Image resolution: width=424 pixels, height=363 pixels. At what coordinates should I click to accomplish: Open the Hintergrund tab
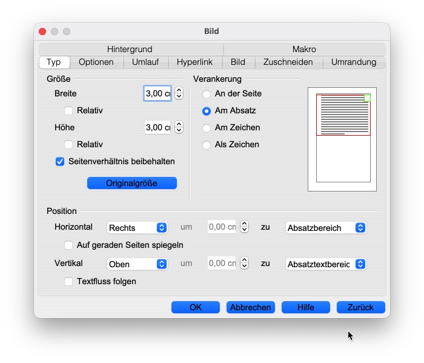[131, 49]
